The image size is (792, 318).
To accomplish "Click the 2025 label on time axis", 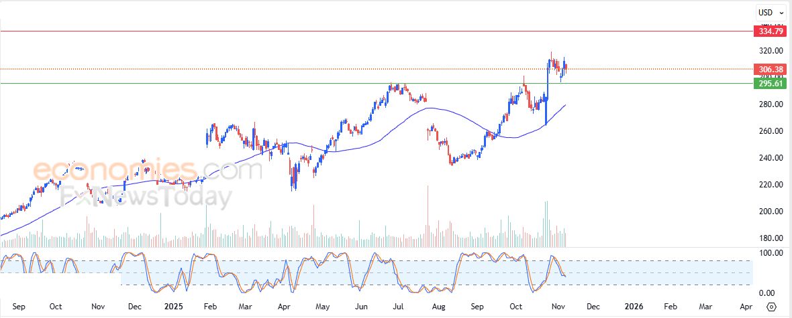I will [x=174, y=307].
